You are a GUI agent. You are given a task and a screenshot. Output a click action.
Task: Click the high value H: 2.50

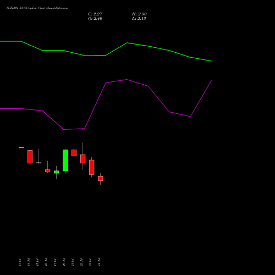click(139, 14)
